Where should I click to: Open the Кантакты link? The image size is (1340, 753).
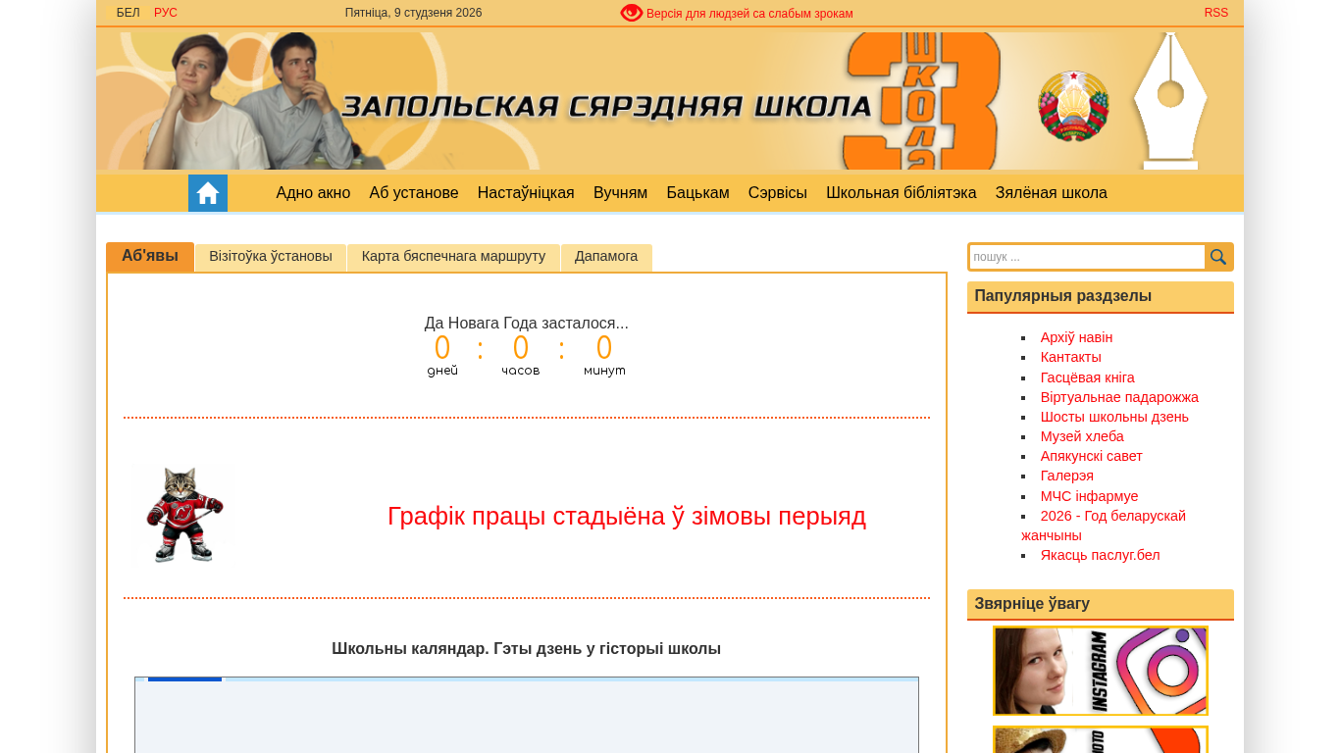coord(1071,357)
